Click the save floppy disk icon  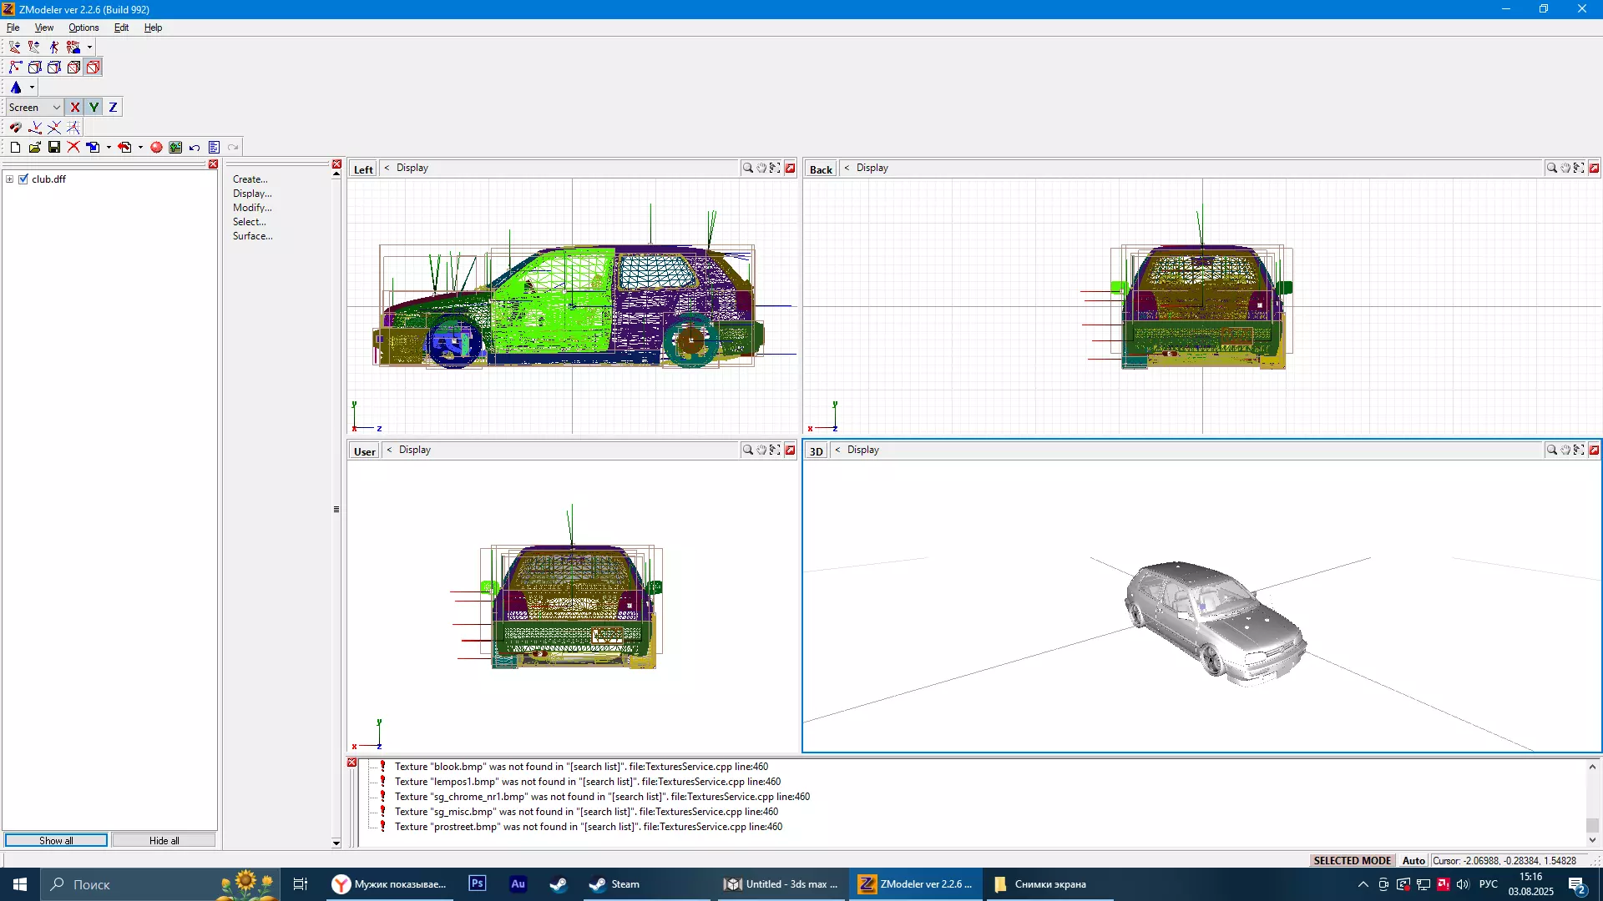54,148
